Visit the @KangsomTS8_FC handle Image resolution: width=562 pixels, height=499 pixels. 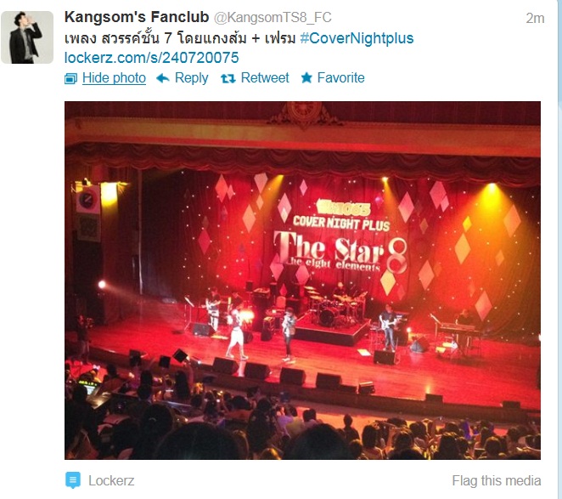tap(273, 18)
